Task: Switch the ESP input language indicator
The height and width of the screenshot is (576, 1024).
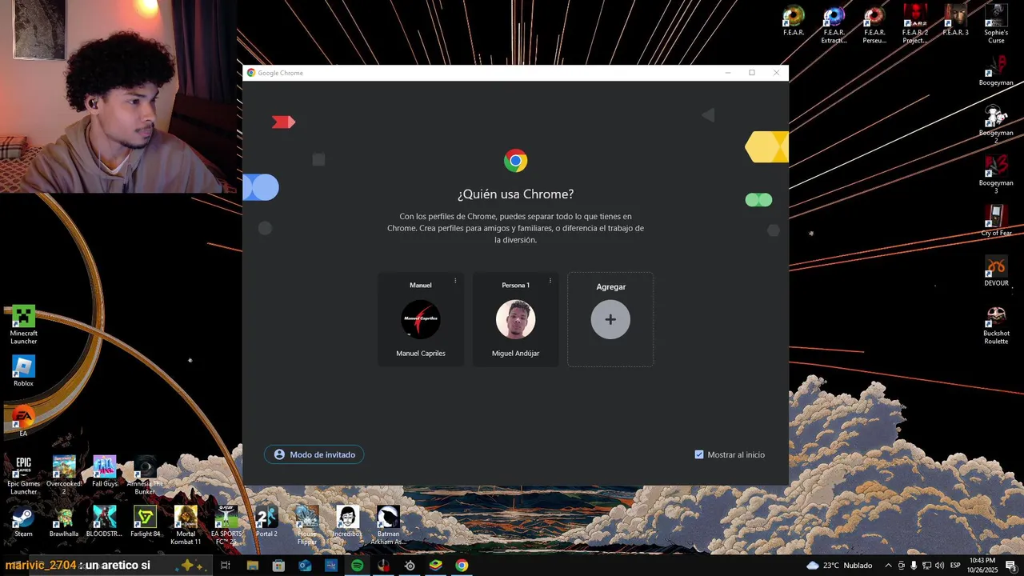Action: (955, 566)
